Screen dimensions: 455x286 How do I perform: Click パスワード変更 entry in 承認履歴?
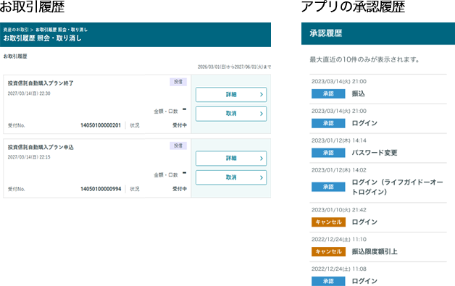tap(375, 153)
